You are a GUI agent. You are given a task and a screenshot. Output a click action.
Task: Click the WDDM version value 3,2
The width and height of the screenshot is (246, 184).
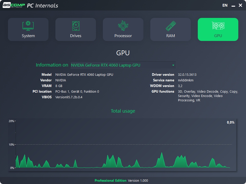[x=180, y=86]
